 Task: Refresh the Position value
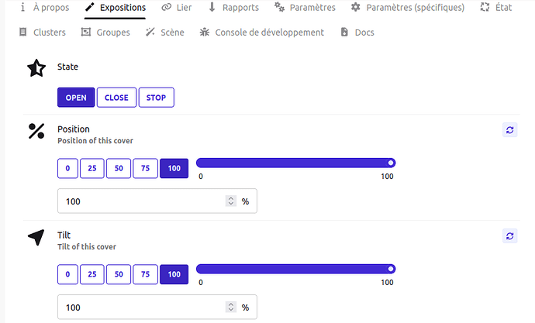509,130
